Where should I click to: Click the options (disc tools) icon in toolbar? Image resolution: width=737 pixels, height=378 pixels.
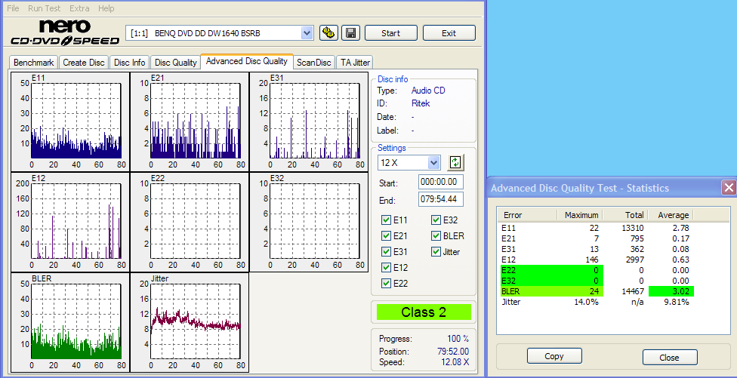(x=328, y=32)
